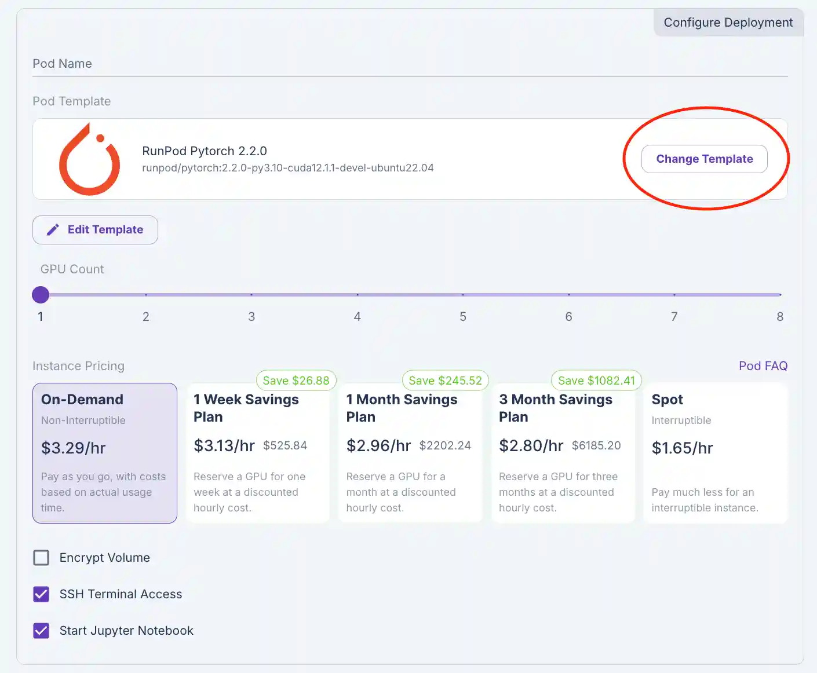Viewport: 817px width, 673px height.
Task: Select the 1 Month Savings Plan card
Action: click(410, 453)
